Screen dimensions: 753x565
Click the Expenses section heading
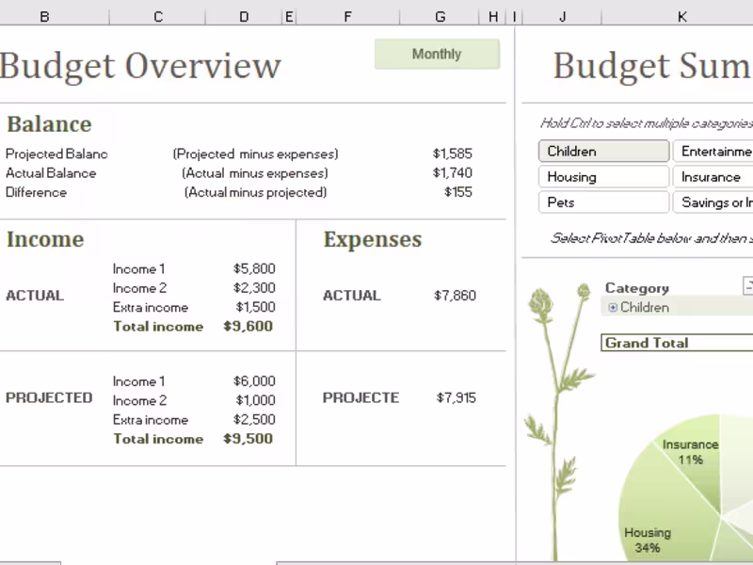pos(373,239)
